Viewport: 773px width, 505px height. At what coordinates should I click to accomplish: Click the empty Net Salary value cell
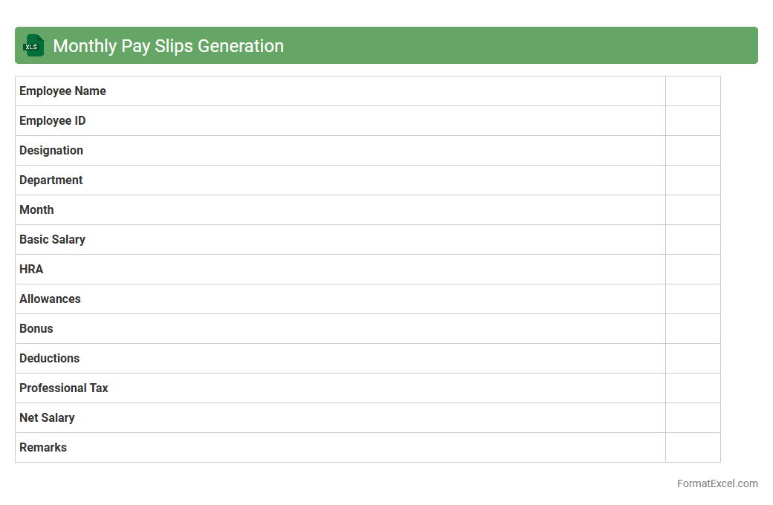click(693, 418)
